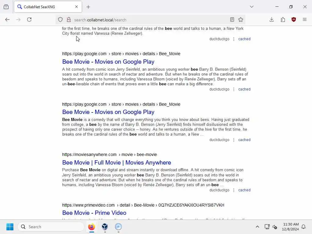
Task: Click the Firefox View icon
Action: tap(6, 7)
